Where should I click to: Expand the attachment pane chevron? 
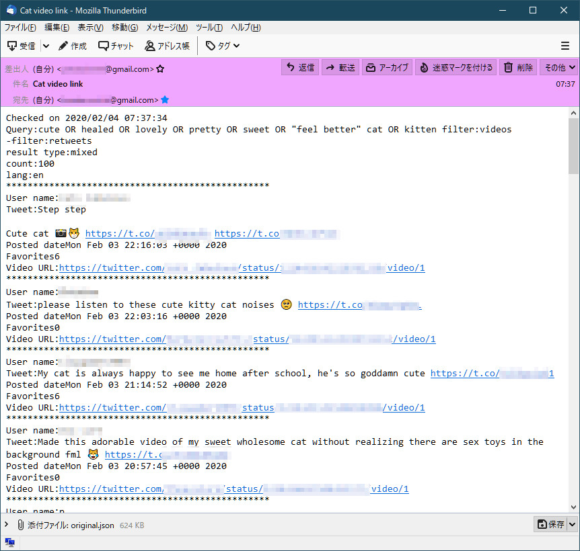coord(6,524)
